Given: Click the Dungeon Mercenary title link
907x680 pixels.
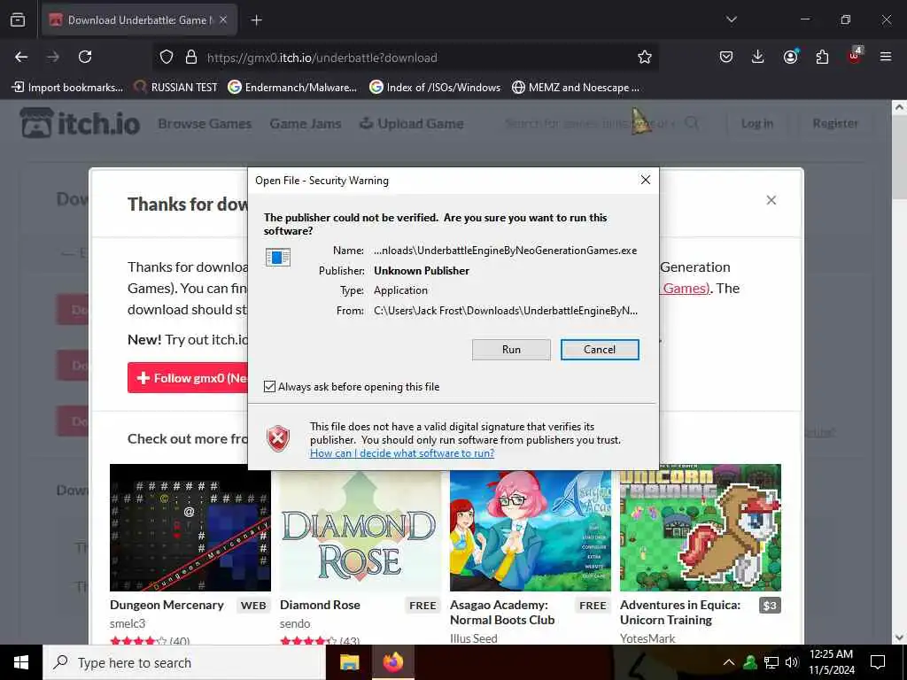Looking at the screenshot, I should tap(167, 605).
